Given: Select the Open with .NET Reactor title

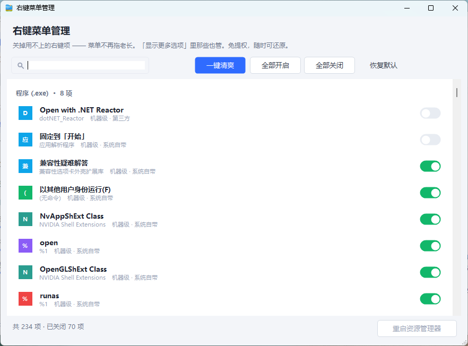Looking at the screenshot, I should tap(82, 110).
